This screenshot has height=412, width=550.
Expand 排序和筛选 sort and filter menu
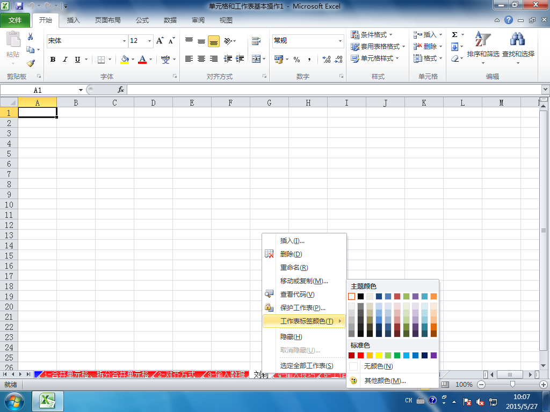483,48
